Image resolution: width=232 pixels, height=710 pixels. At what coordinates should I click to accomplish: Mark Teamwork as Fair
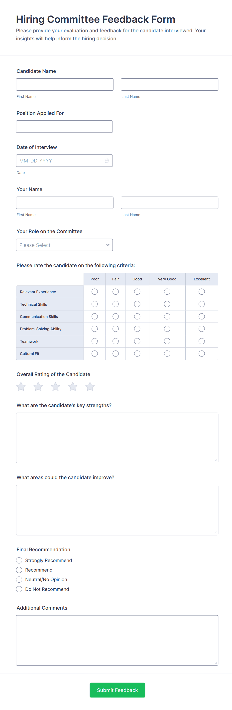click(x=116, y=341)
